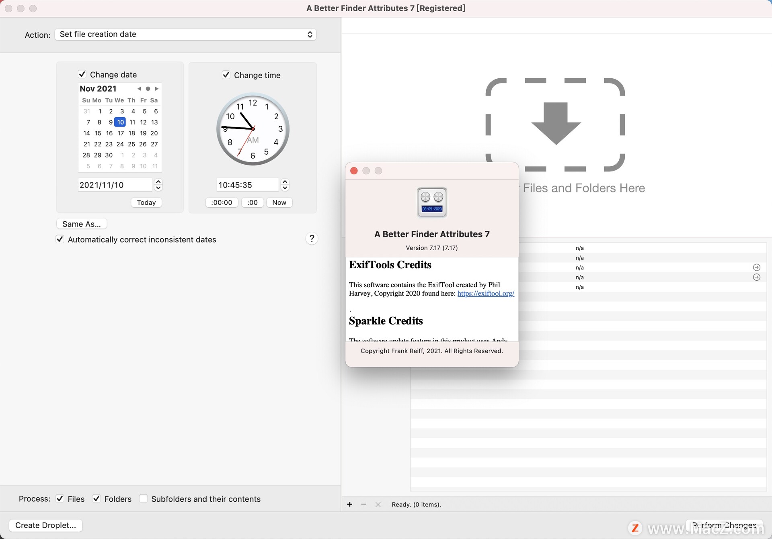Add items with the plus button
772x539 pixels.
[350, 504]
